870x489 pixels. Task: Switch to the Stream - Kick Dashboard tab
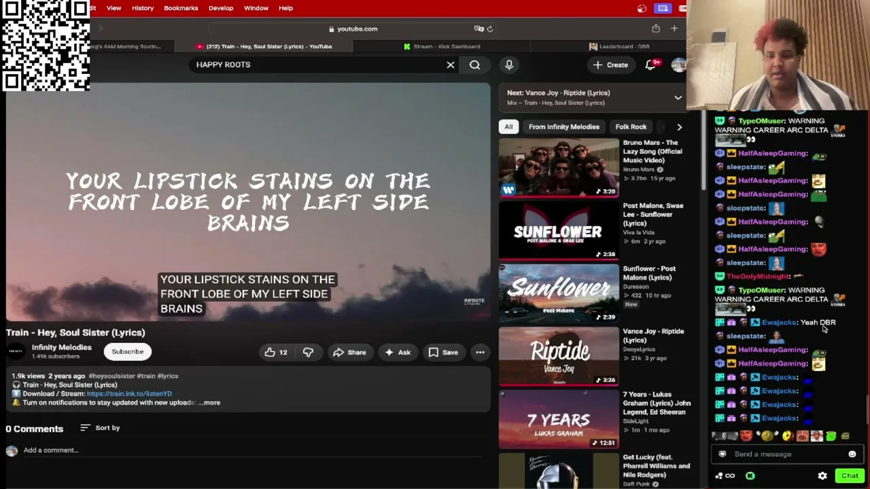(442, 46)
